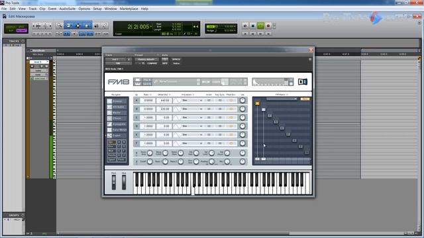Select the Selector tool in the edit toolbar

click(78, 26)
